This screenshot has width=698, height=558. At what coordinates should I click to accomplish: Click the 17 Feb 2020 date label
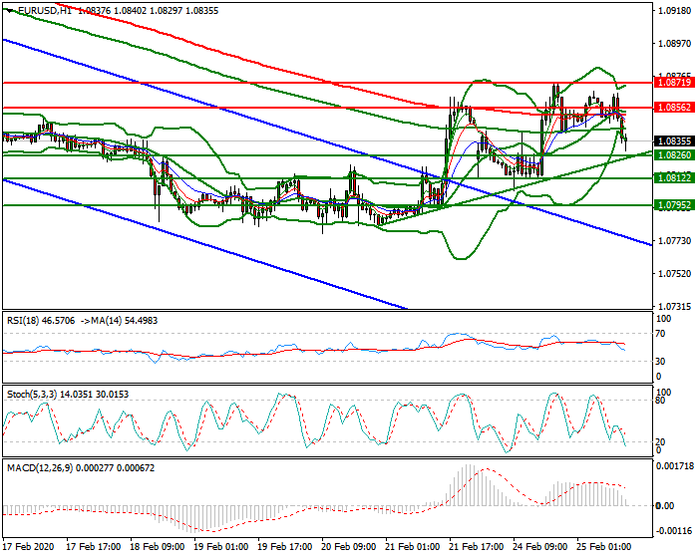coord(29,547)
